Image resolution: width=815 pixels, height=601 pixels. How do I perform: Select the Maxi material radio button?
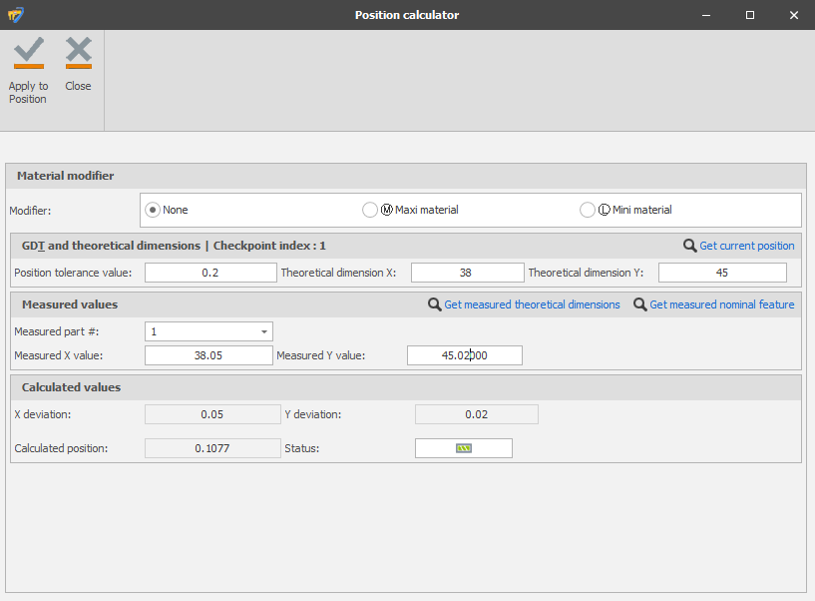[x=370, y=210]
